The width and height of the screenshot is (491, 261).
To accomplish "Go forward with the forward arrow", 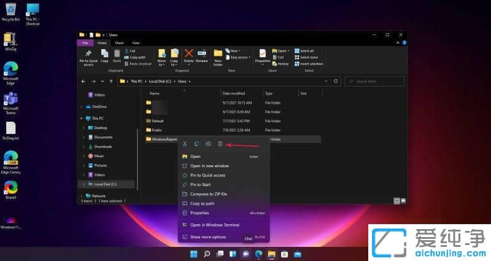I will (x=93, y=82).
